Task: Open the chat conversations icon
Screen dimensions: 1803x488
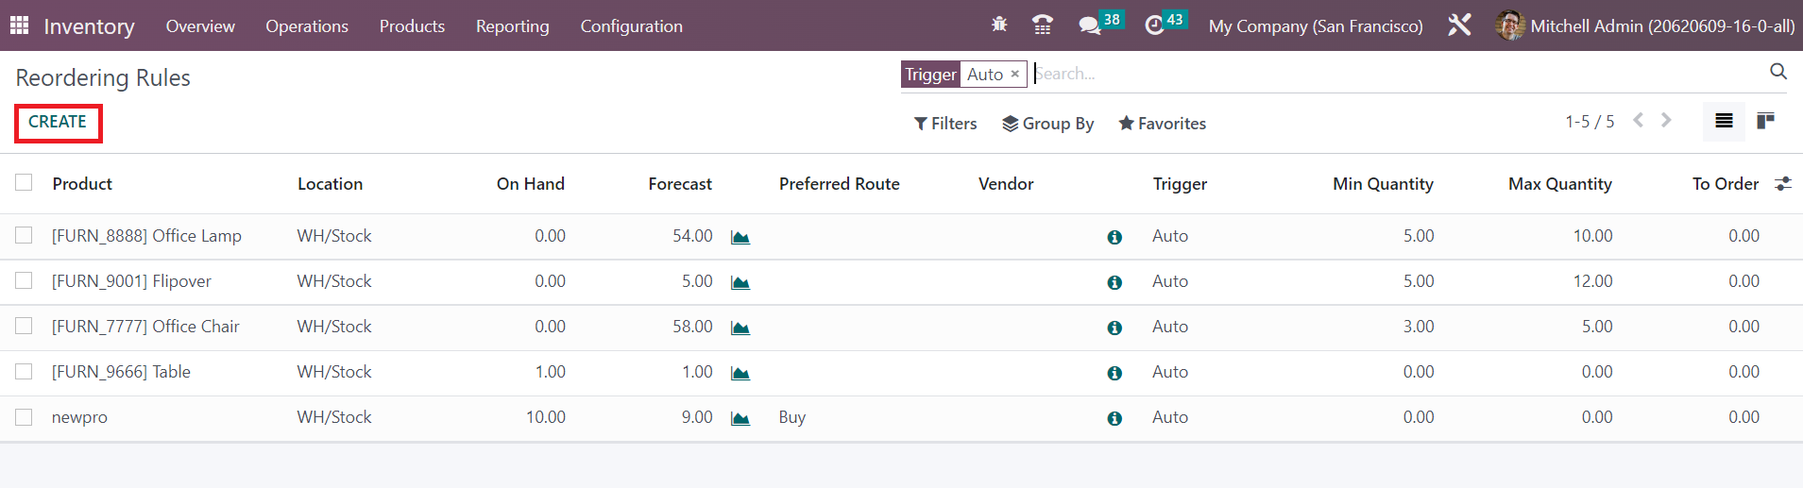Action: coord(1090,25)
